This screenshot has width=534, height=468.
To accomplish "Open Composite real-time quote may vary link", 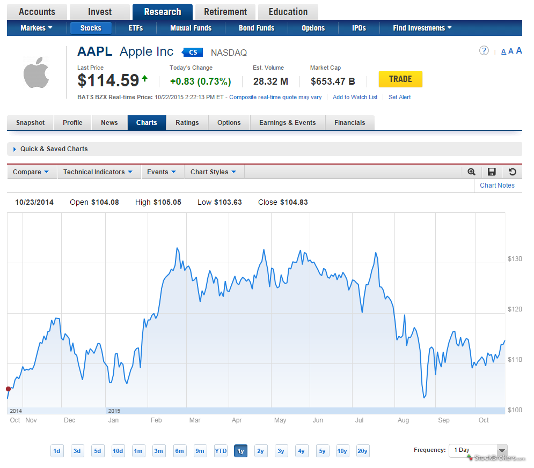I will (275, 97).
